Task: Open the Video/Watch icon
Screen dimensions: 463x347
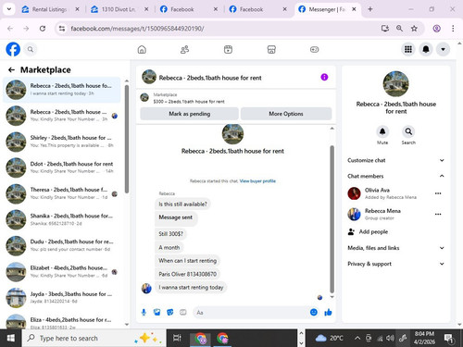Action: pos(228,49)
